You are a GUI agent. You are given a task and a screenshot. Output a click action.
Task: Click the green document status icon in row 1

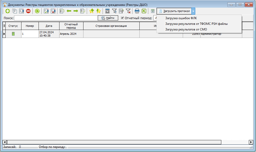(13, 34)
